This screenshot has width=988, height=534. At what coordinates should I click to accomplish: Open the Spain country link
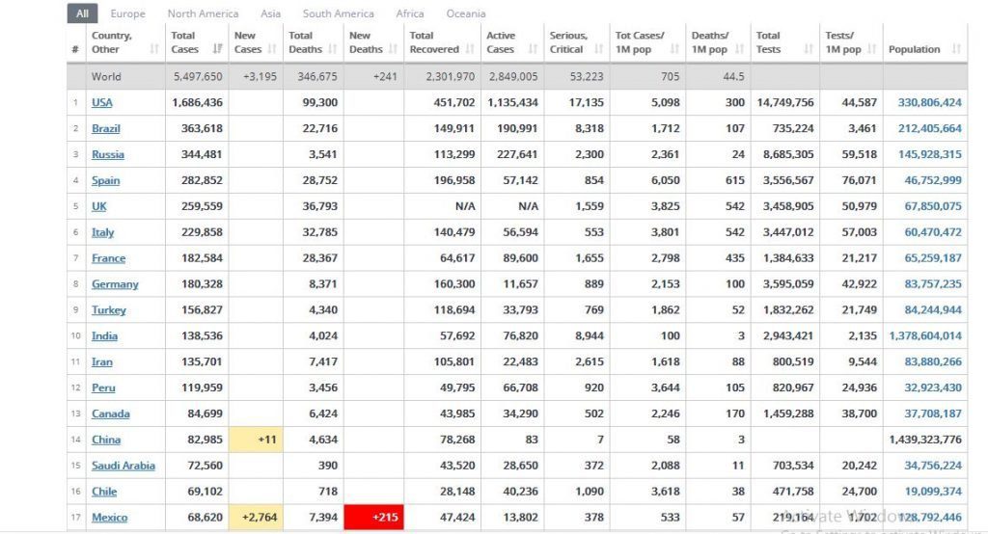pos(105,180)
